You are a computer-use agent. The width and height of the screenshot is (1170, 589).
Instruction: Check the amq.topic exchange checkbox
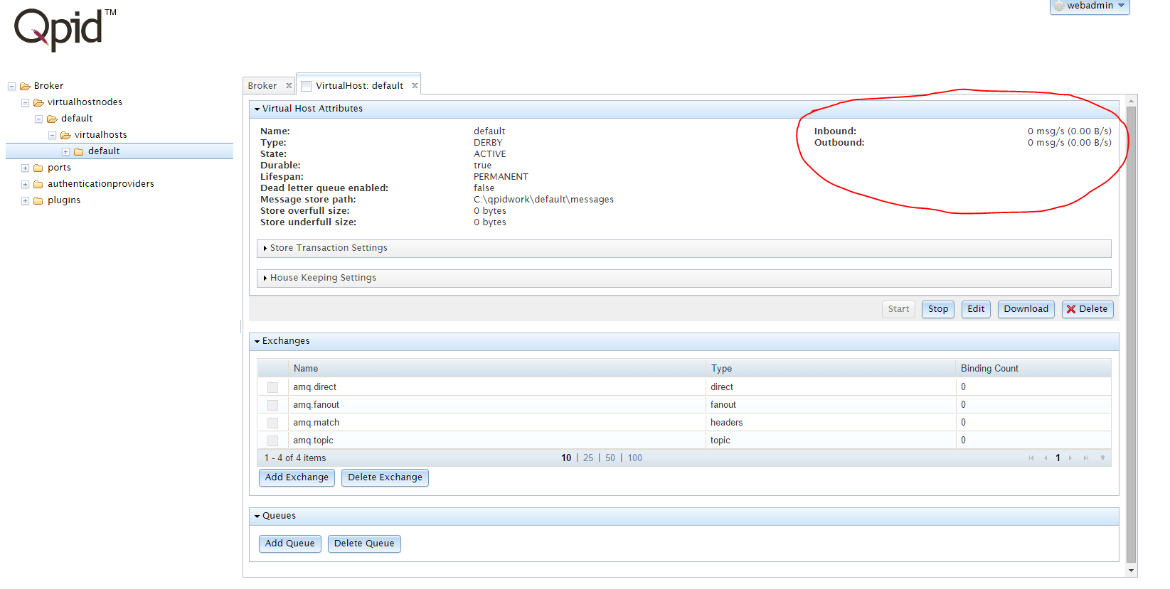[x=272, y=441]
